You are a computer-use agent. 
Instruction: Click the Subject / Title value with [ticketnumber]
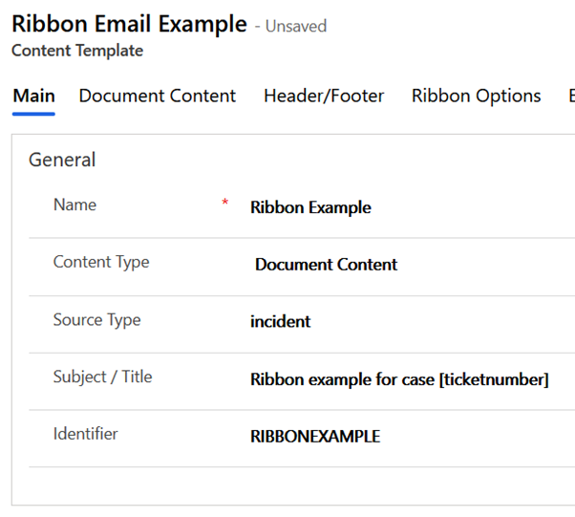(399, 379)
